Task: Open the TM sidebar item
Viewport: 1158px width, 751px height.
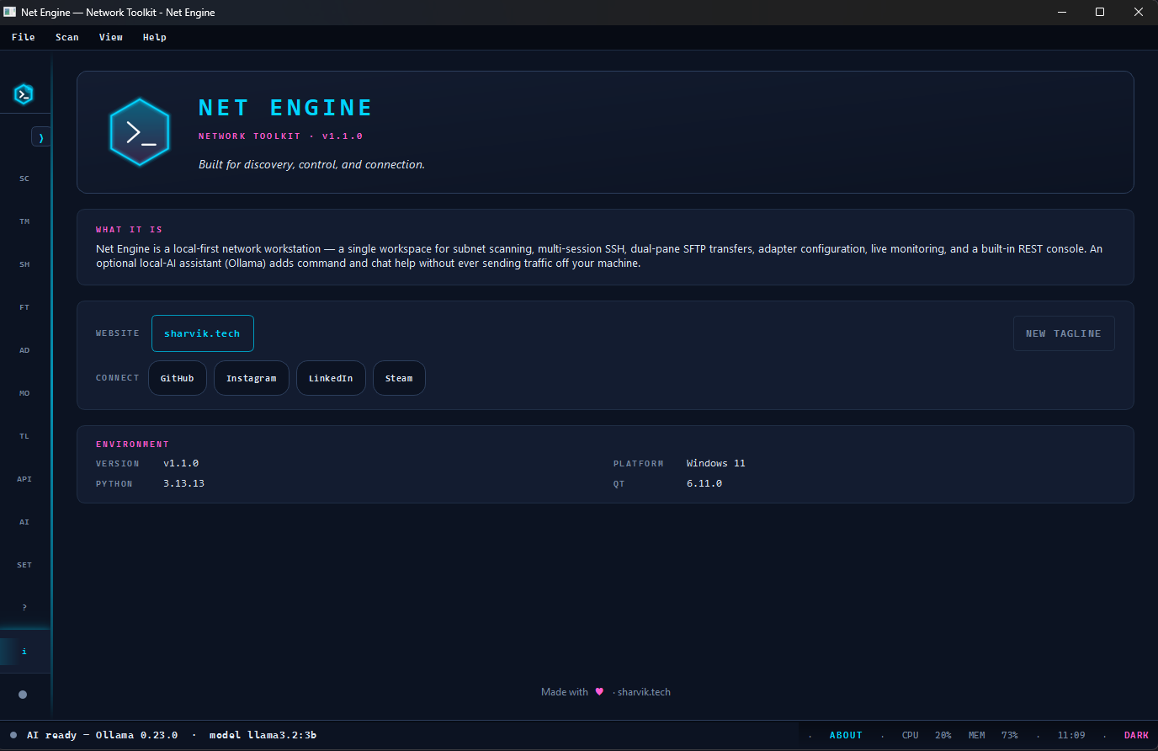Action: 24,221
